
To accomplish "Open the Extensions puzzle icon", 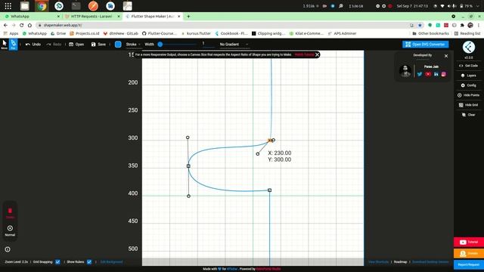I will 462,25.
